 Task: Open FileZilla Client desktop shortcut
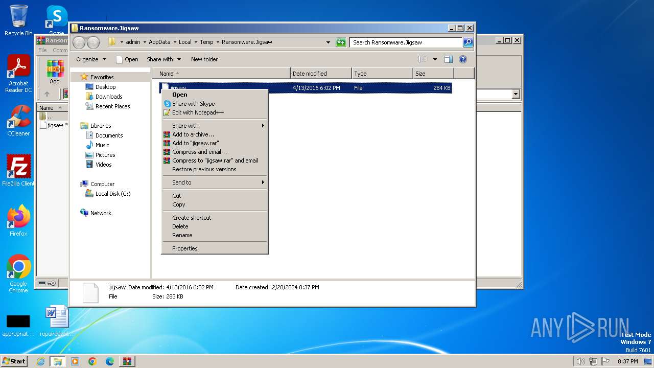(18, 171)
